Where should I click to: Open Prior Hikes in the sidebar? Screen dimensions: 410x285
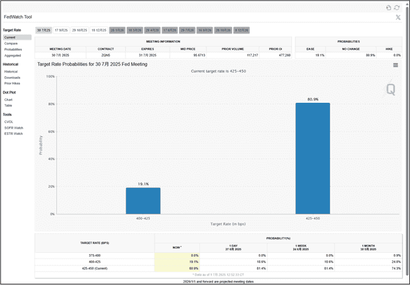12,83
